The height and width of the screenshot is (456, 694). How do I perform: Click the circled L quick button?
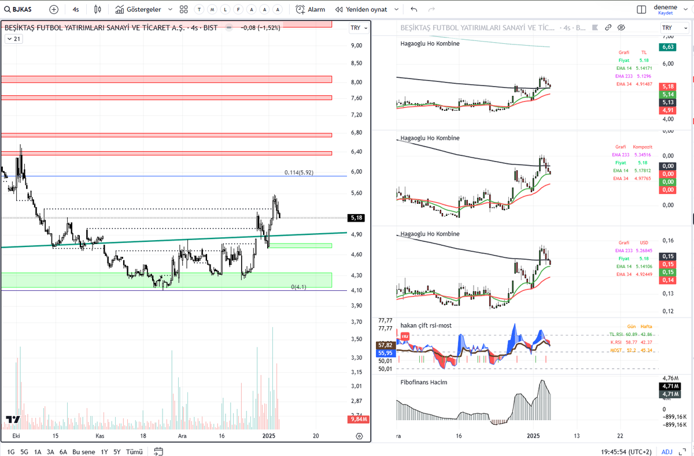226,9
